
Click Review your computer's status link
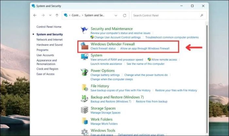[120, 33]
